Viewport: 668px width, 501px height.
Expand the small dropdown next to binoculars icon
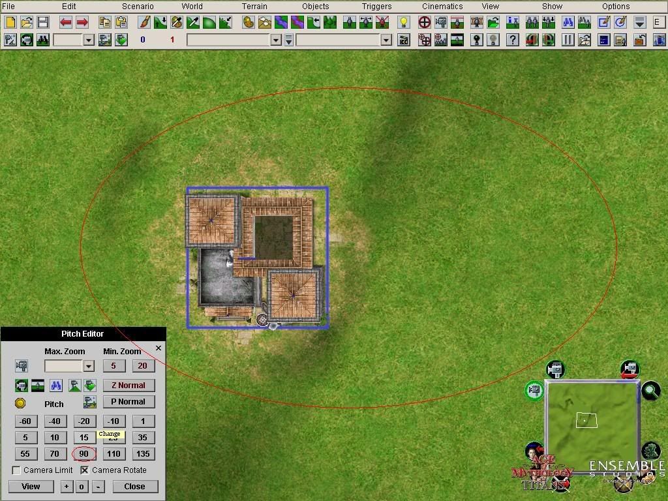point(89,40)
